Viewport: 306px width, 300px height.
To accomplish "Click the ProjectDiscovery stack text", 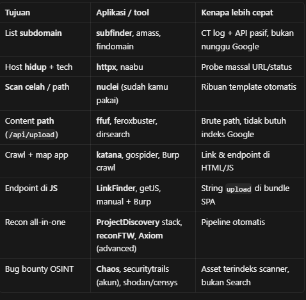I will [x=139, y=222].
